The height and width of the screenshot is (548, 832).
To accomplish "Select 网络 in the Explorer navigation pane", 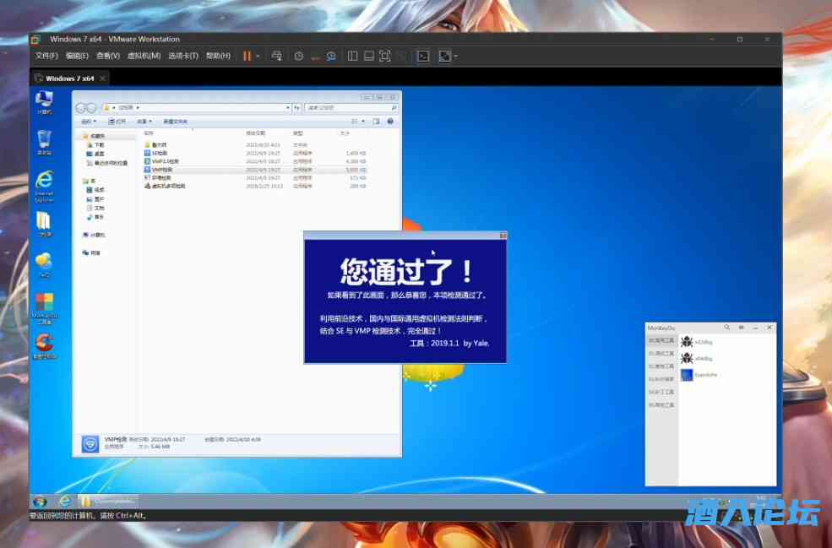I will pyautogui.click(x=92, y=253).
